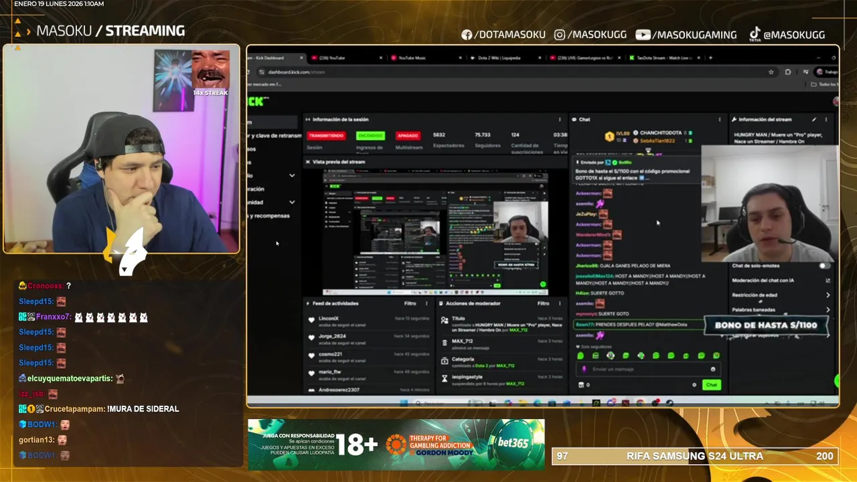Click username elcuyquematoevapartis in overlay chat
Viewport: 857px width, 482px height.
point(70,378)
